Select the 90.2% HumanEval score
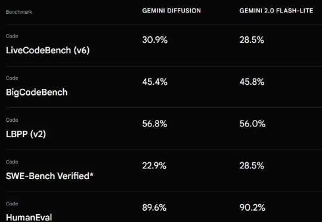Image resolution: width=322 pixels, height=222 pixels. click(252, 208)
